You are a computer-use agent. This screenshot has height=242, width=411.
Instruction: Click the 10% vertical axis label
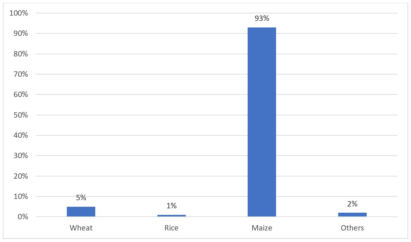tap(20, 197)
